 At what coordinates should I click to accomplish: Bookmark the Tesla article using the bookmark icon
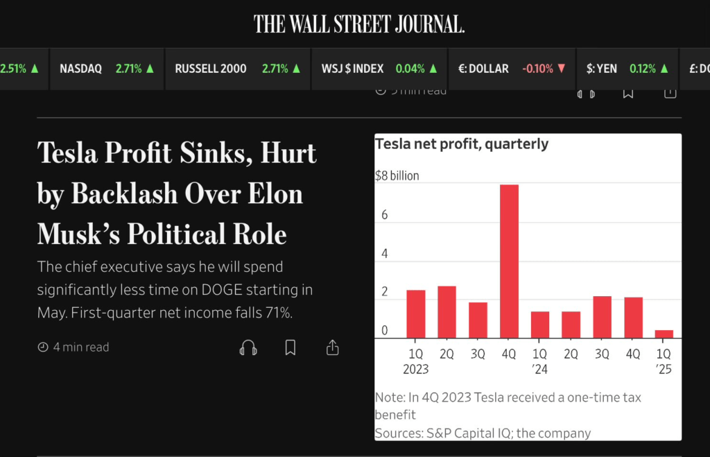tap(291, 347)
